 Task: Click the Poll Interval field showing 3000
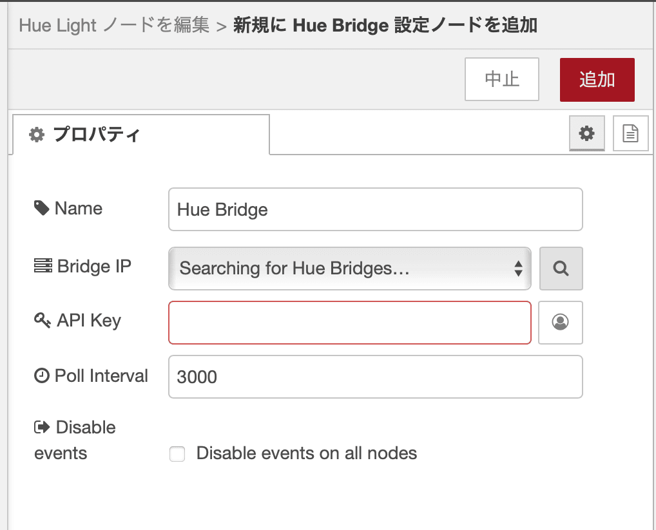point(375,377)
